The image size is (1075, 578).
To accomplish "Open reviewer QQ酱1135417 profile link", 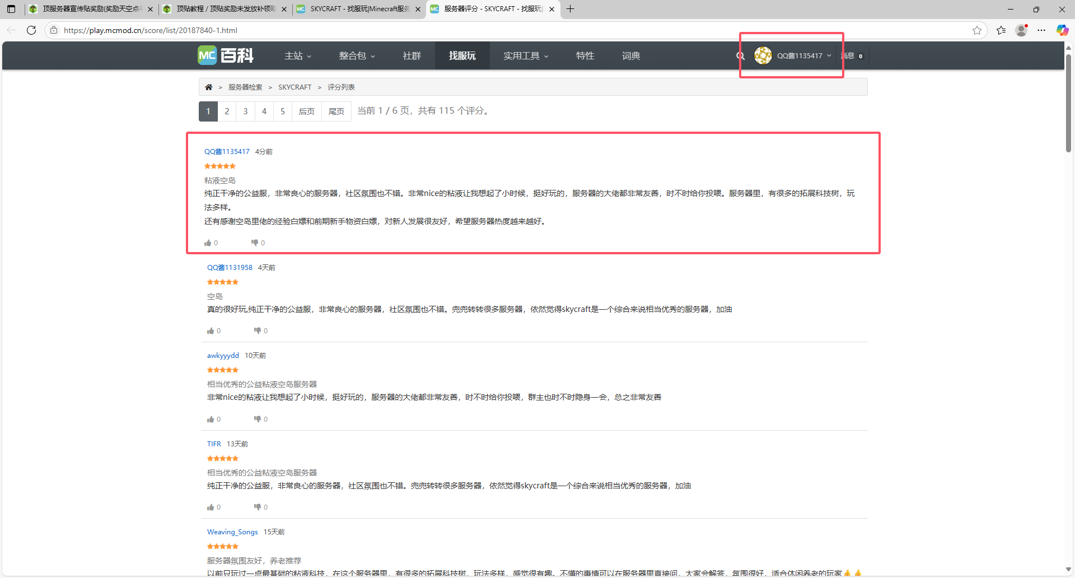I will point(227,152).
